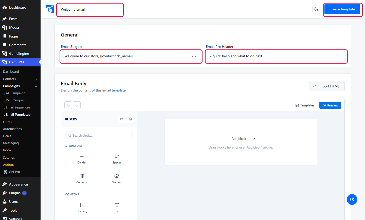Open the blocks settings gear icon
The image size is (365, 220).
point(130,119)
